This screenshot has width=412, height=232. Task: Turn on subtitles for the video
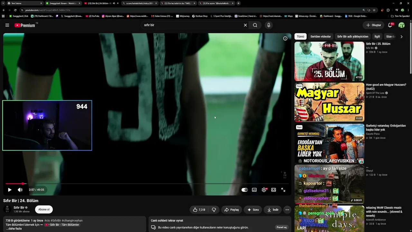pyautogui.click(x=254, y=190)
